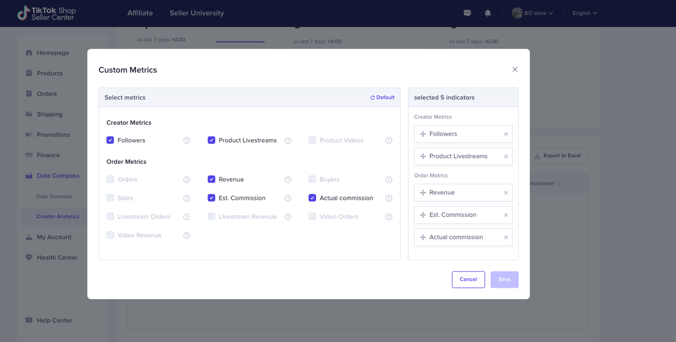Open the BO store account dropdown

pos(532,13)
